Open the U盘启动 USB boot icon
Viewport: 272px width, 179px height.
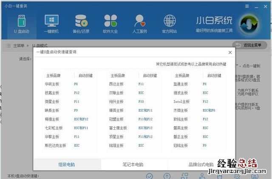point(22,24)
